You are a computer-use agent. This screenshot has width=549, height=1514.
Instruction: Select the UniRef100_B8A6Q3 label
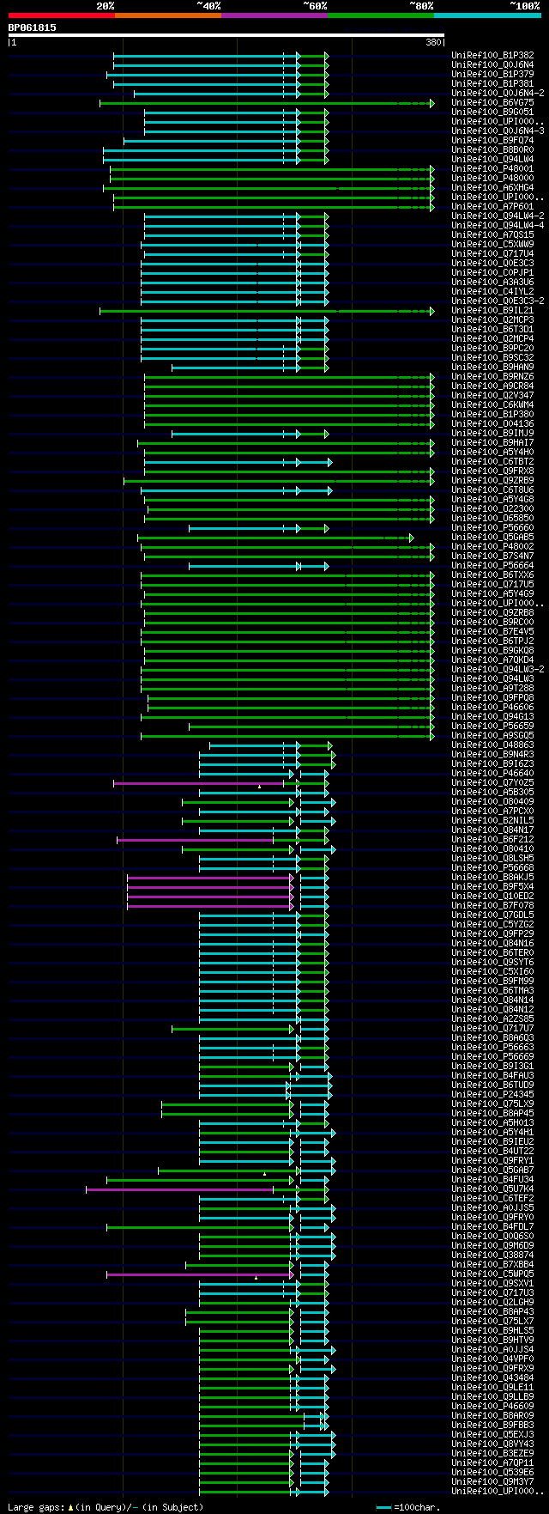[x=492, y=1038]
